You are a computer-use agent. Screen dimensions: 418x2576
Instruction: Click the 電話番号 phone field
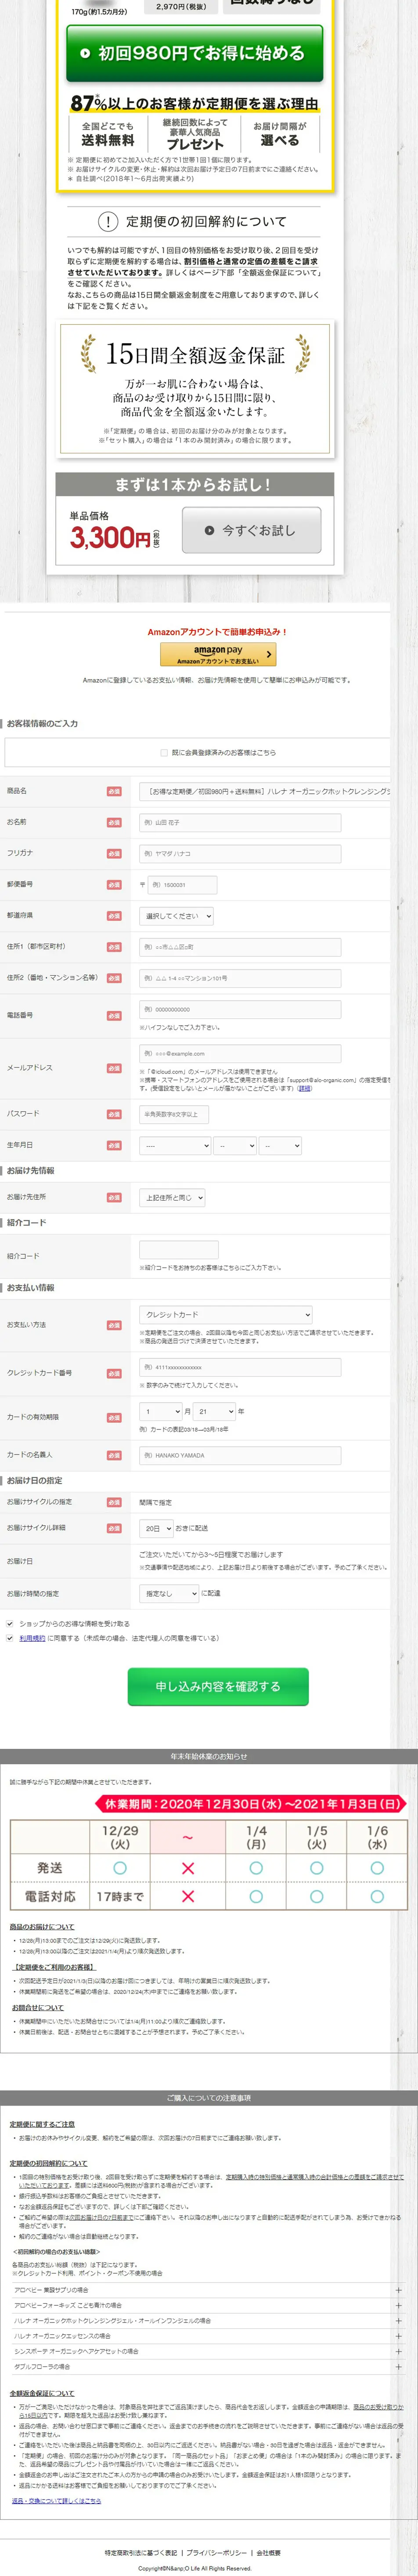(x=240, y=1009)
